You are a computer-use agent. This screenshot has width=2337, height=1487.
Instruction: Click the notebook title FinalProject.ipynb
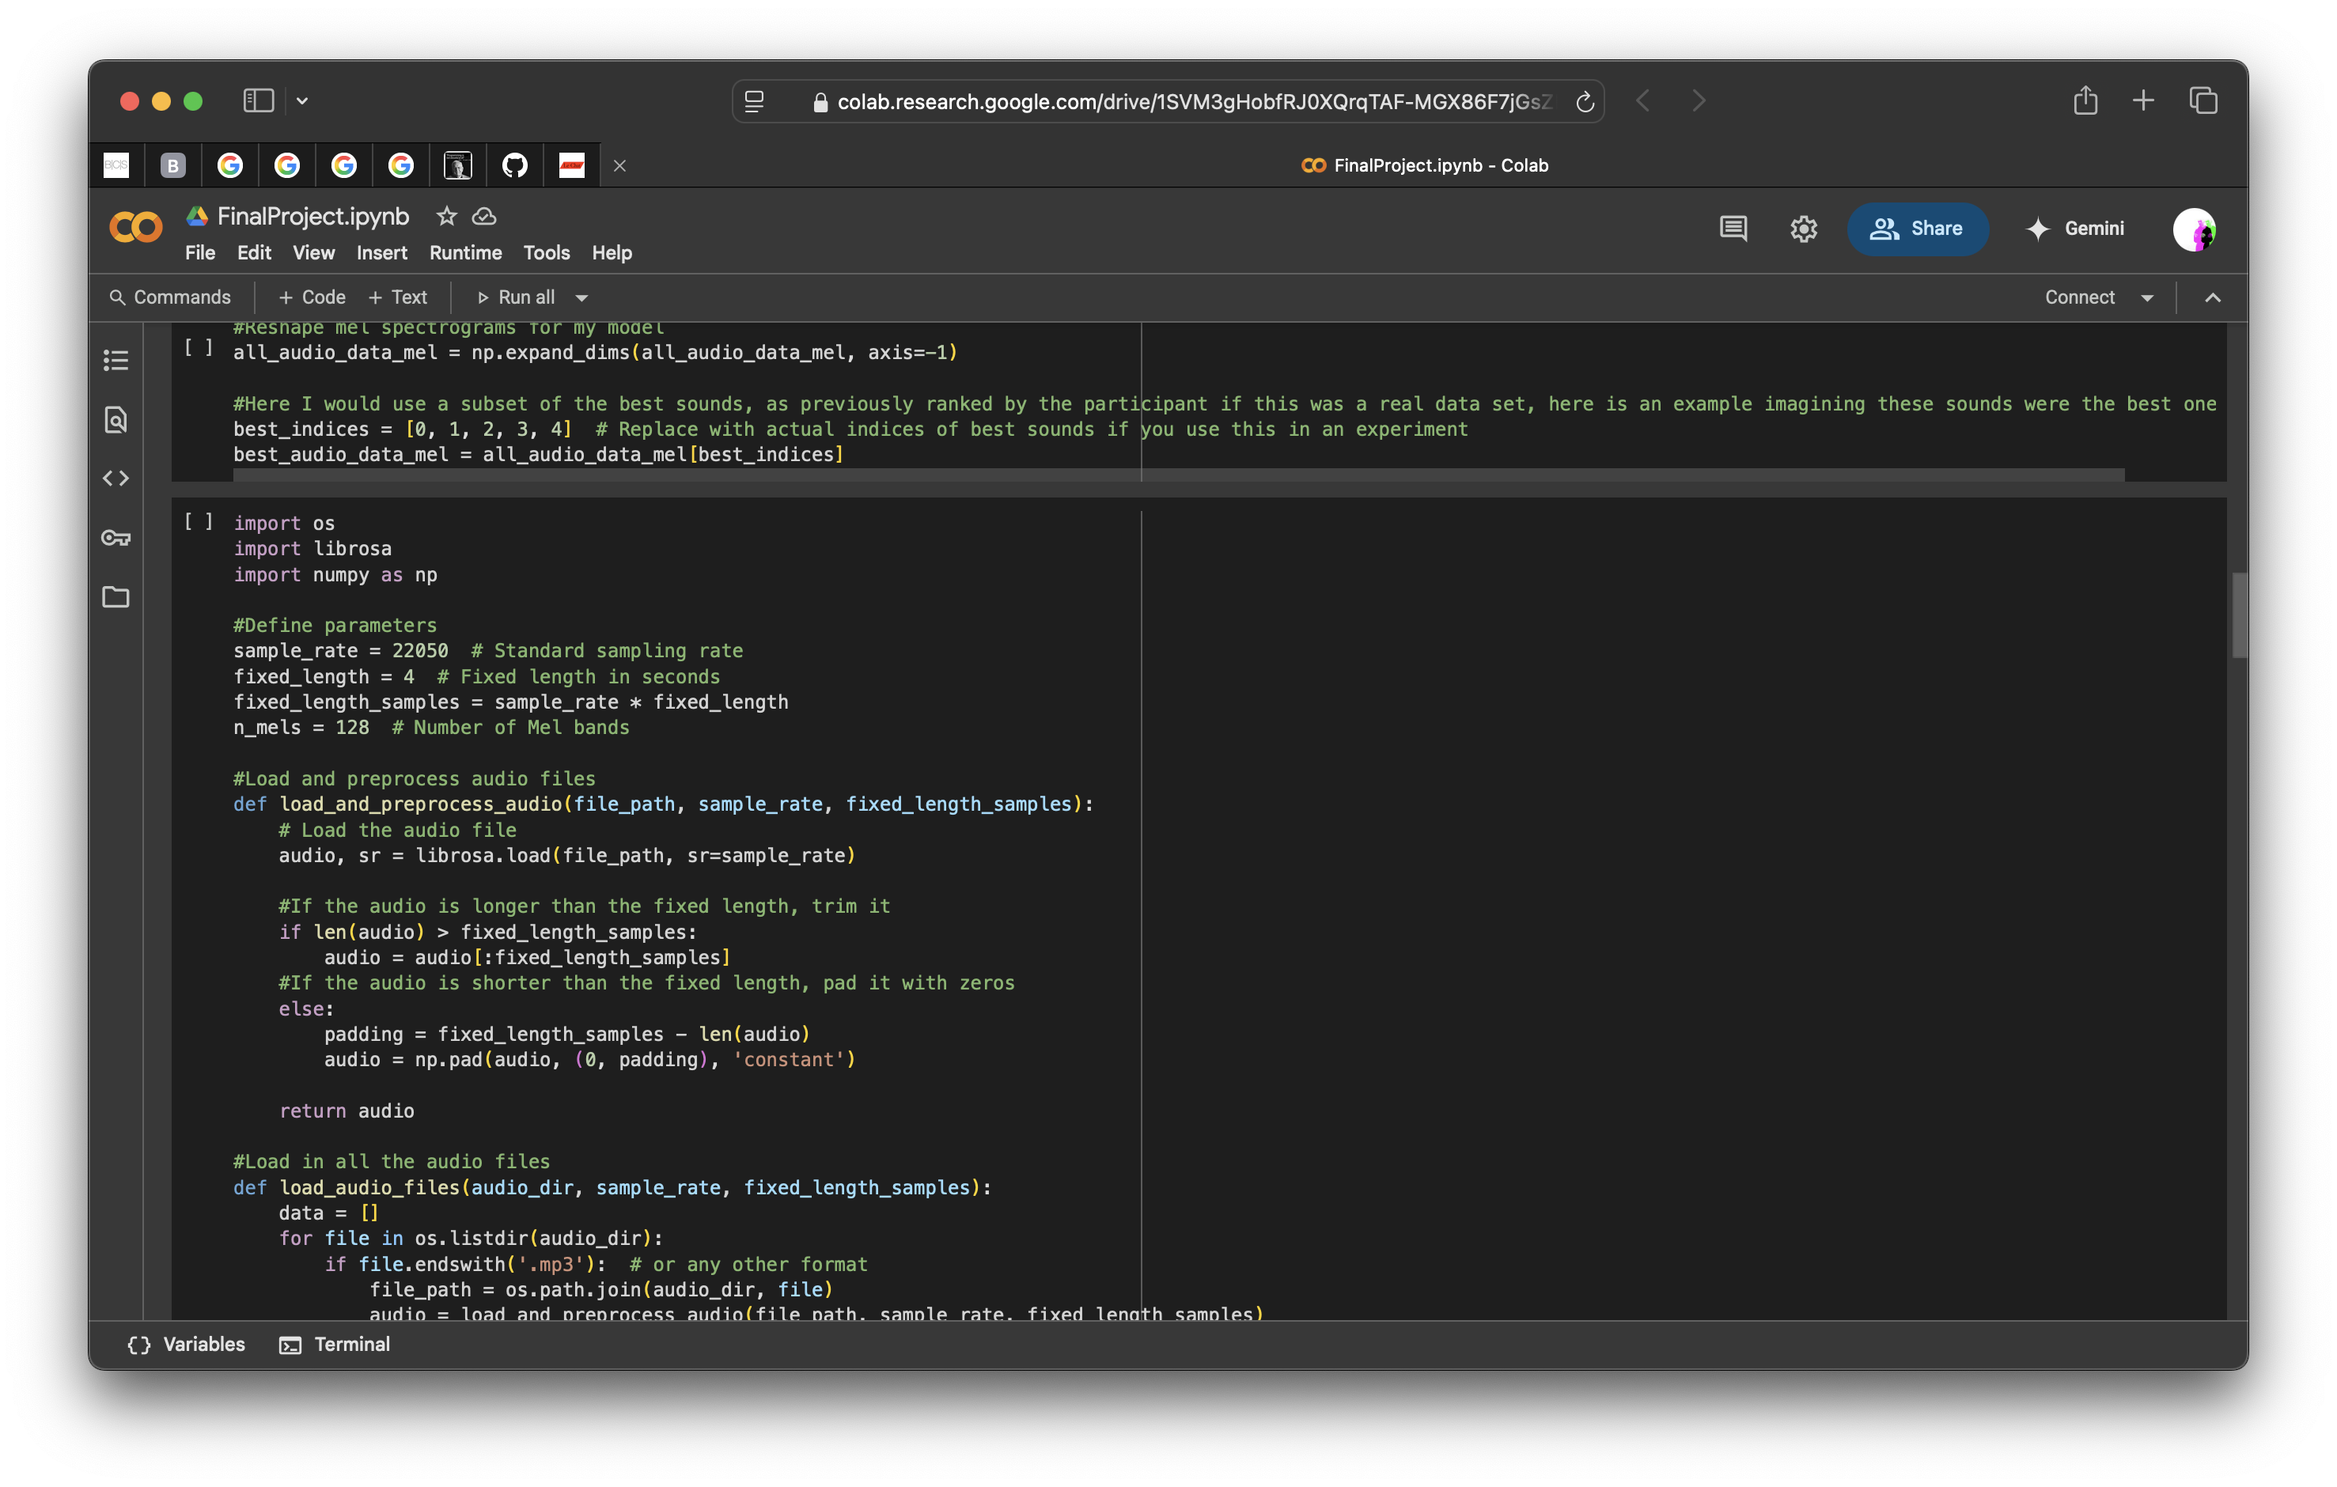pyautogui.click(x=312, y=216)
